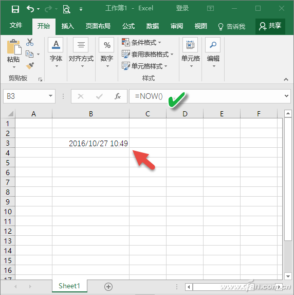Open the Cell Styles dropdown
Viewport: 294px width, 295px height.
(x=144, y=66)
